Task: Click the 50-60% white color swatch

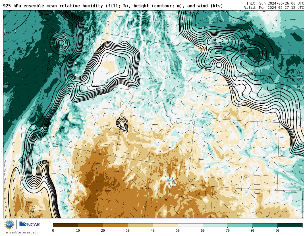Action: pos(190,225)
